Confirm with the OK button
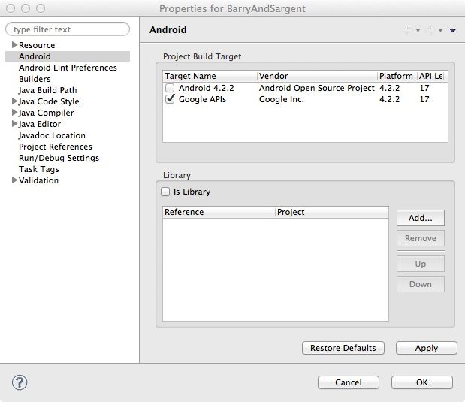 [422, 382]
